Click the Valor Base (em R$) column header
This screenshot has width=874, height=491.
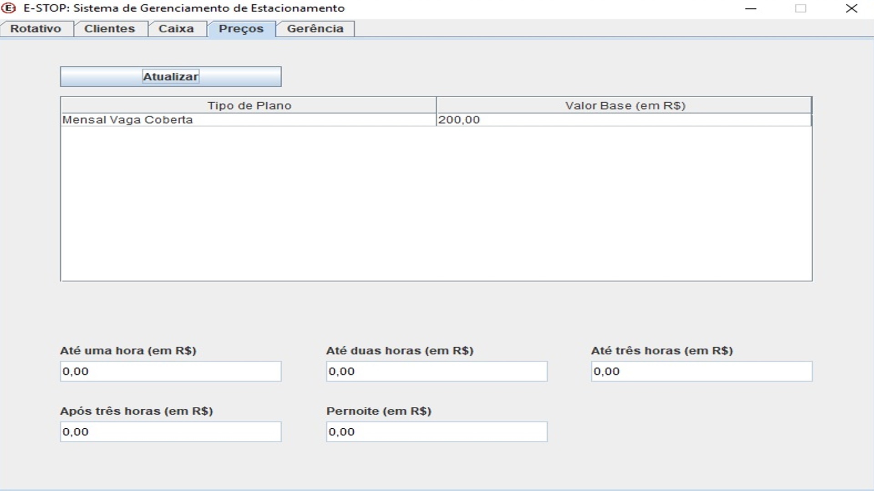[x=625, y=105]
